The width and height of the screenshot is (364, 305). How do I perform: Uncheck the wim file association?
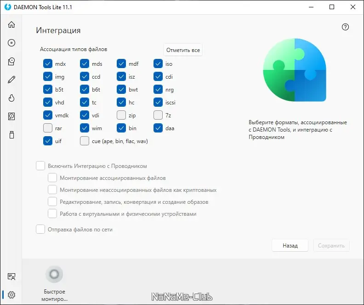click(85, 128)
